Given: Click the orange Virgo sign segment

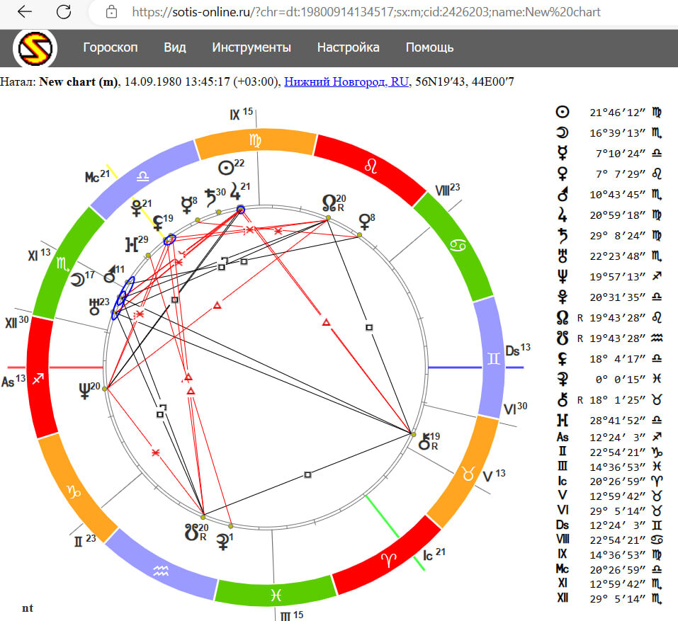Looking at the screenshot, I should (x=256, y=141).
